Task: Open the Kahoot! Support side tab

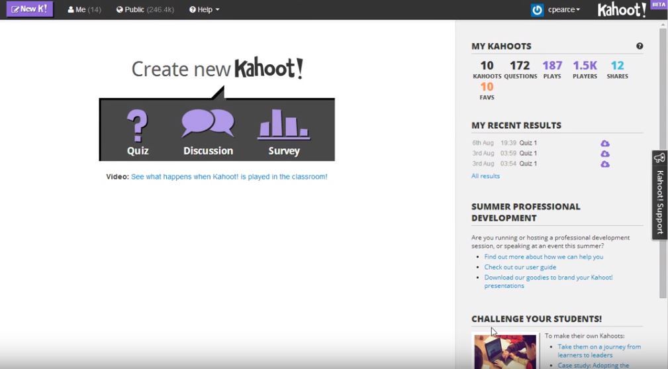Action: tap(659, 195)
